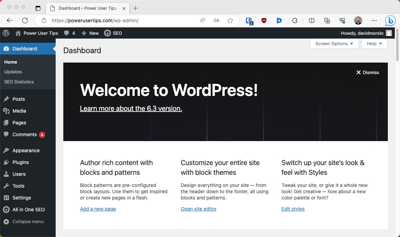Click the Comments bubble icon in admin bar
Image resolution: width=400 pixels, height=237 pixels.
[x=67, y=33]
